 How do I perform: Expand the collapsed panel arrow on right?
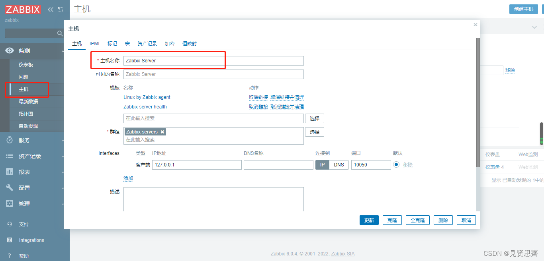pos(534,27)
